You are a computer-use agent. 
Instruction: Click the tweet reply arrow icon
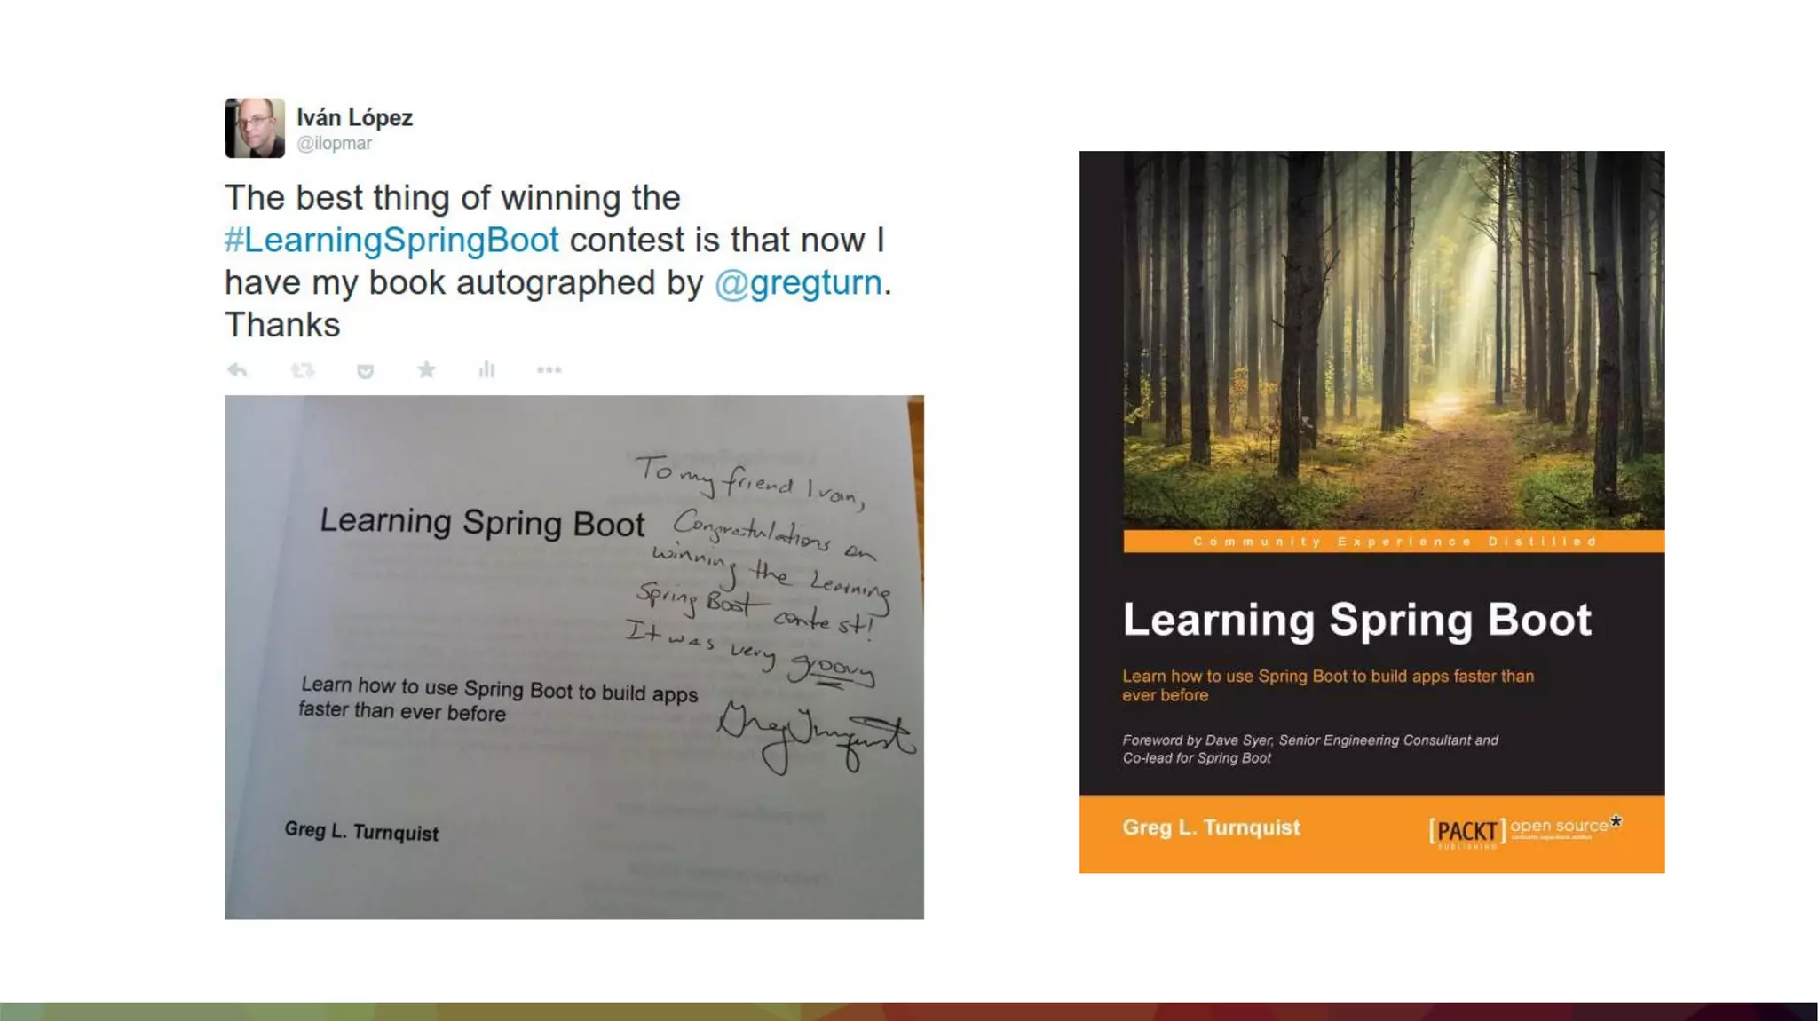(x=237, y=370)
